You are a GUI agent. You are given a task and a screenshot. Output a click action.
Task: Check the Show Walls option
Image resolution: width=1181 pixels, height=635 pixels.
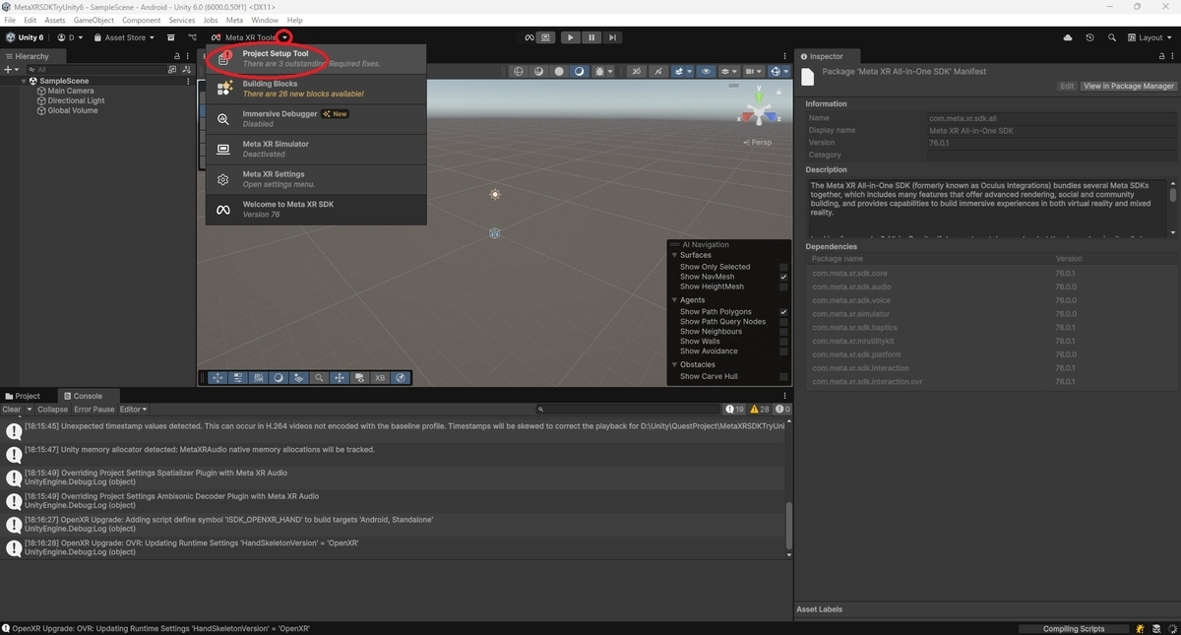pyautogui.click(x=782, y=341)
